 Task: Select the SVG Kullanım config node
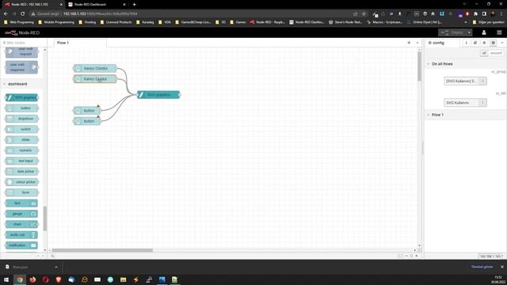pyautogui.click(x=465, y=103)
